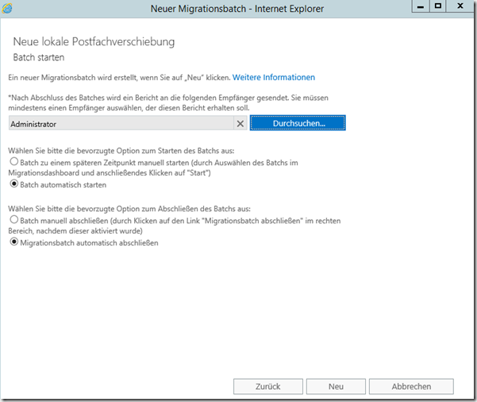This screenshot has width=477, height=402.
Task: Click the "Batch starten" subheading
Action: click(x=39, y=58)
